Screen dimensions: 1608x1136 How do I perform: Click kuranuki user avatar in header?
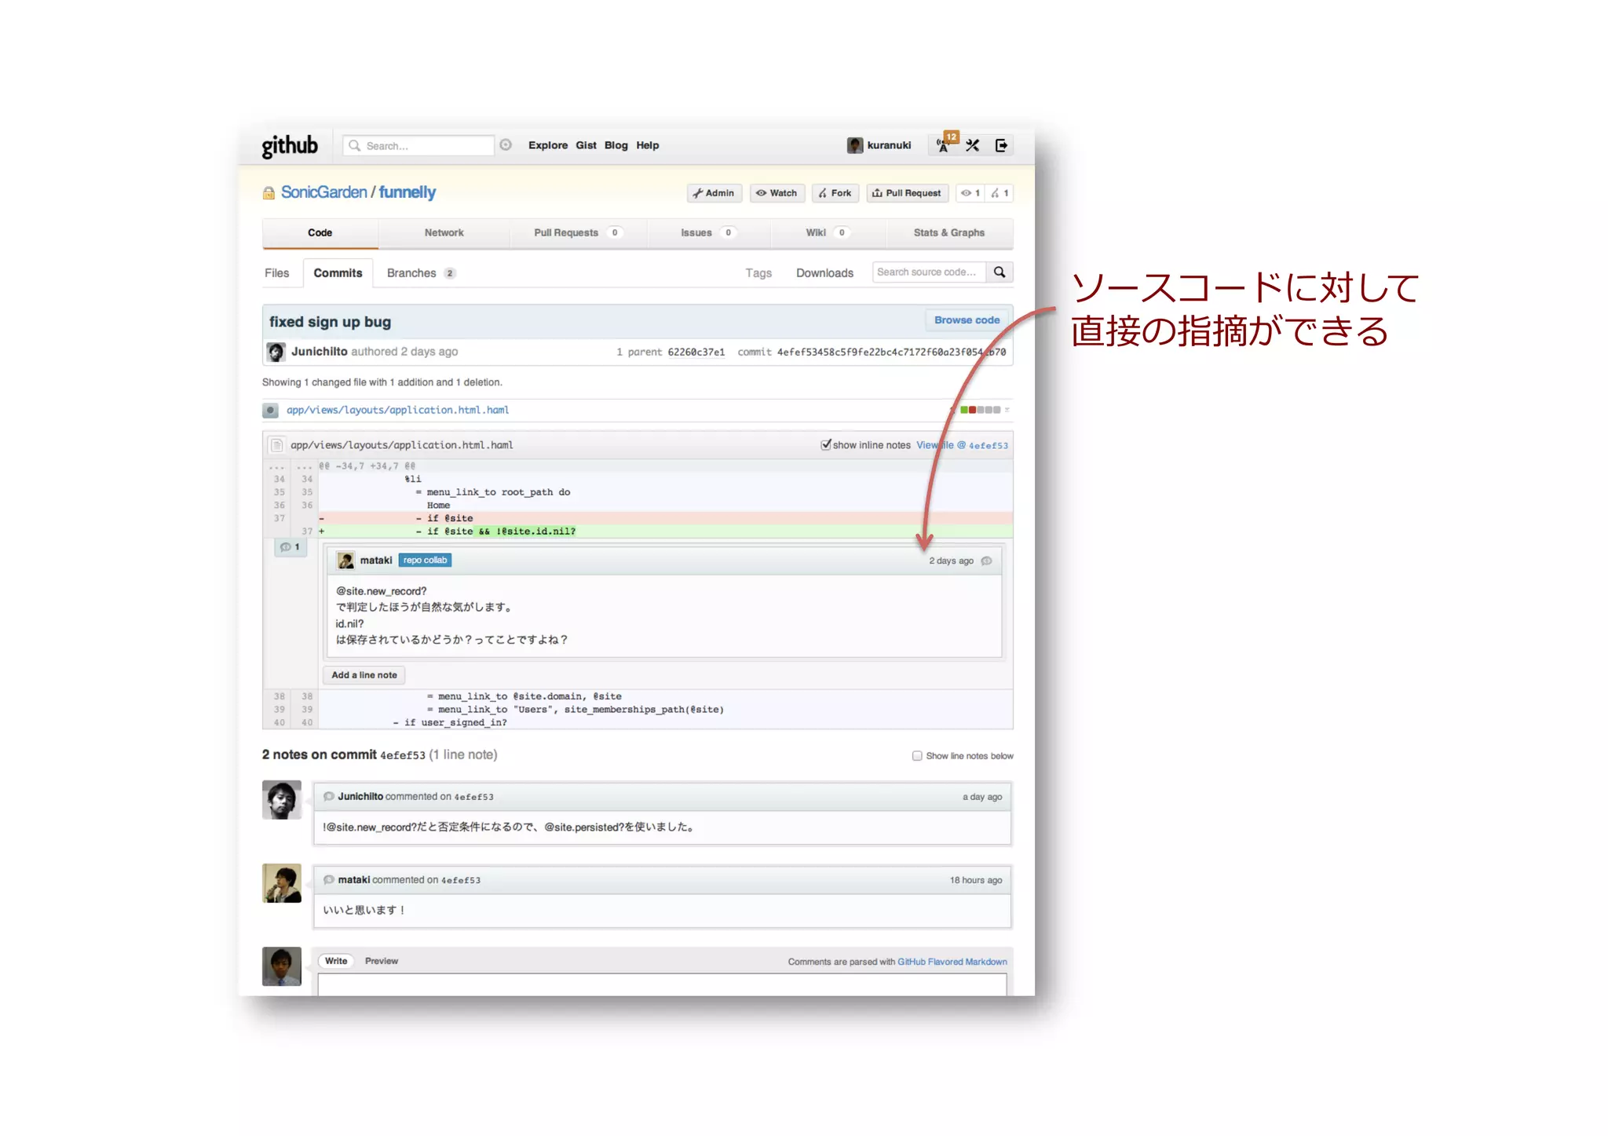(x=854, y=145)
